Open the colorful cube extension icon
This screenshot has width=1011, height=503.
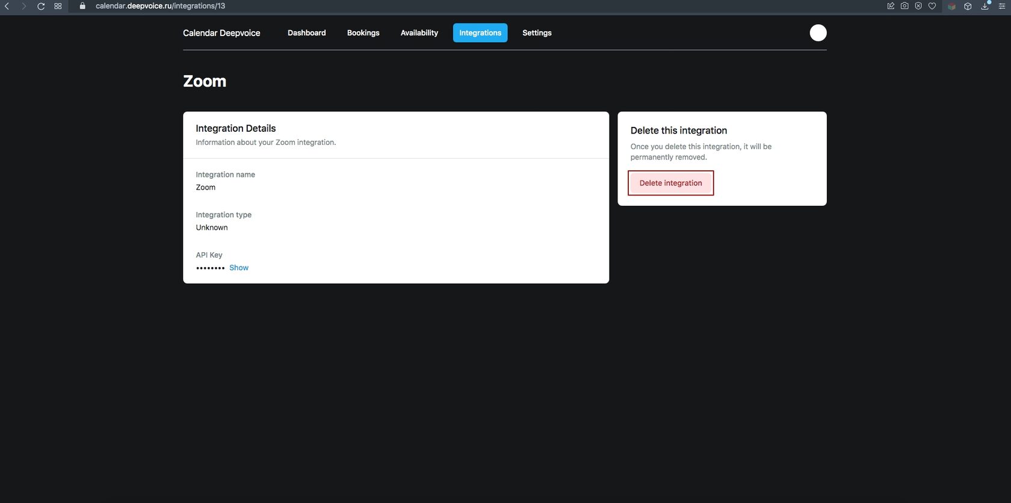pos(951,6)
